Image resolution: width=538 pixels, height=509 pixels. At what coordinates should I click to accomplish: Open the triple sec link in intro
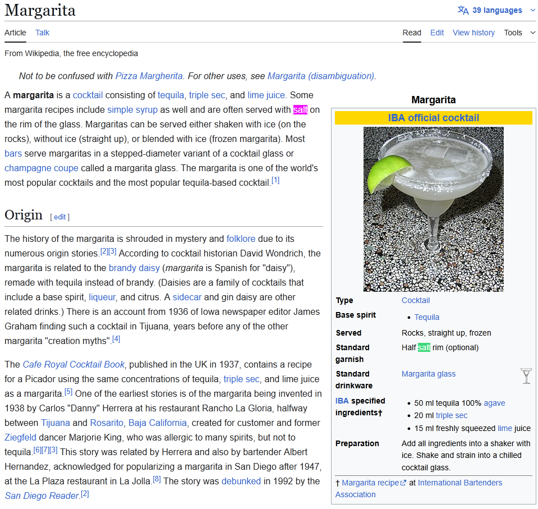207,95
